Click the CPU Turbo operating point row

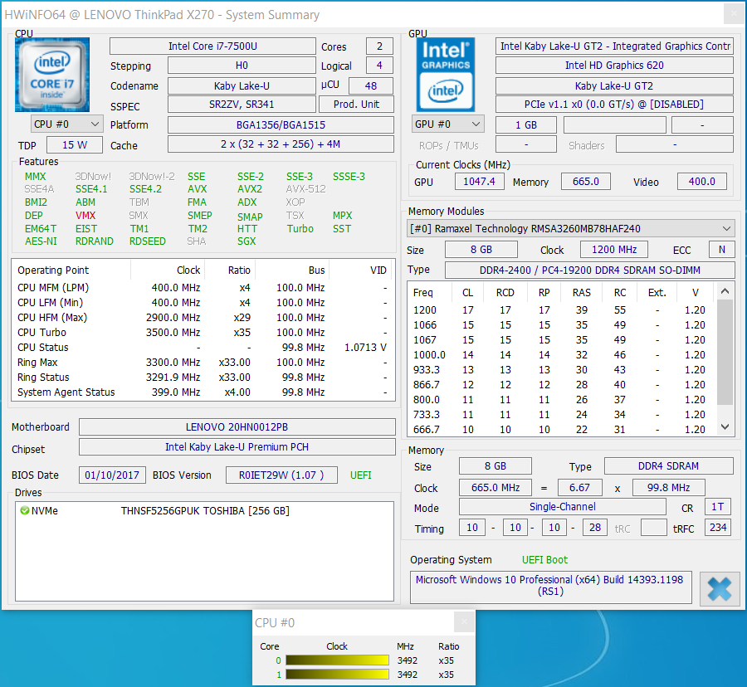(203, 333)
